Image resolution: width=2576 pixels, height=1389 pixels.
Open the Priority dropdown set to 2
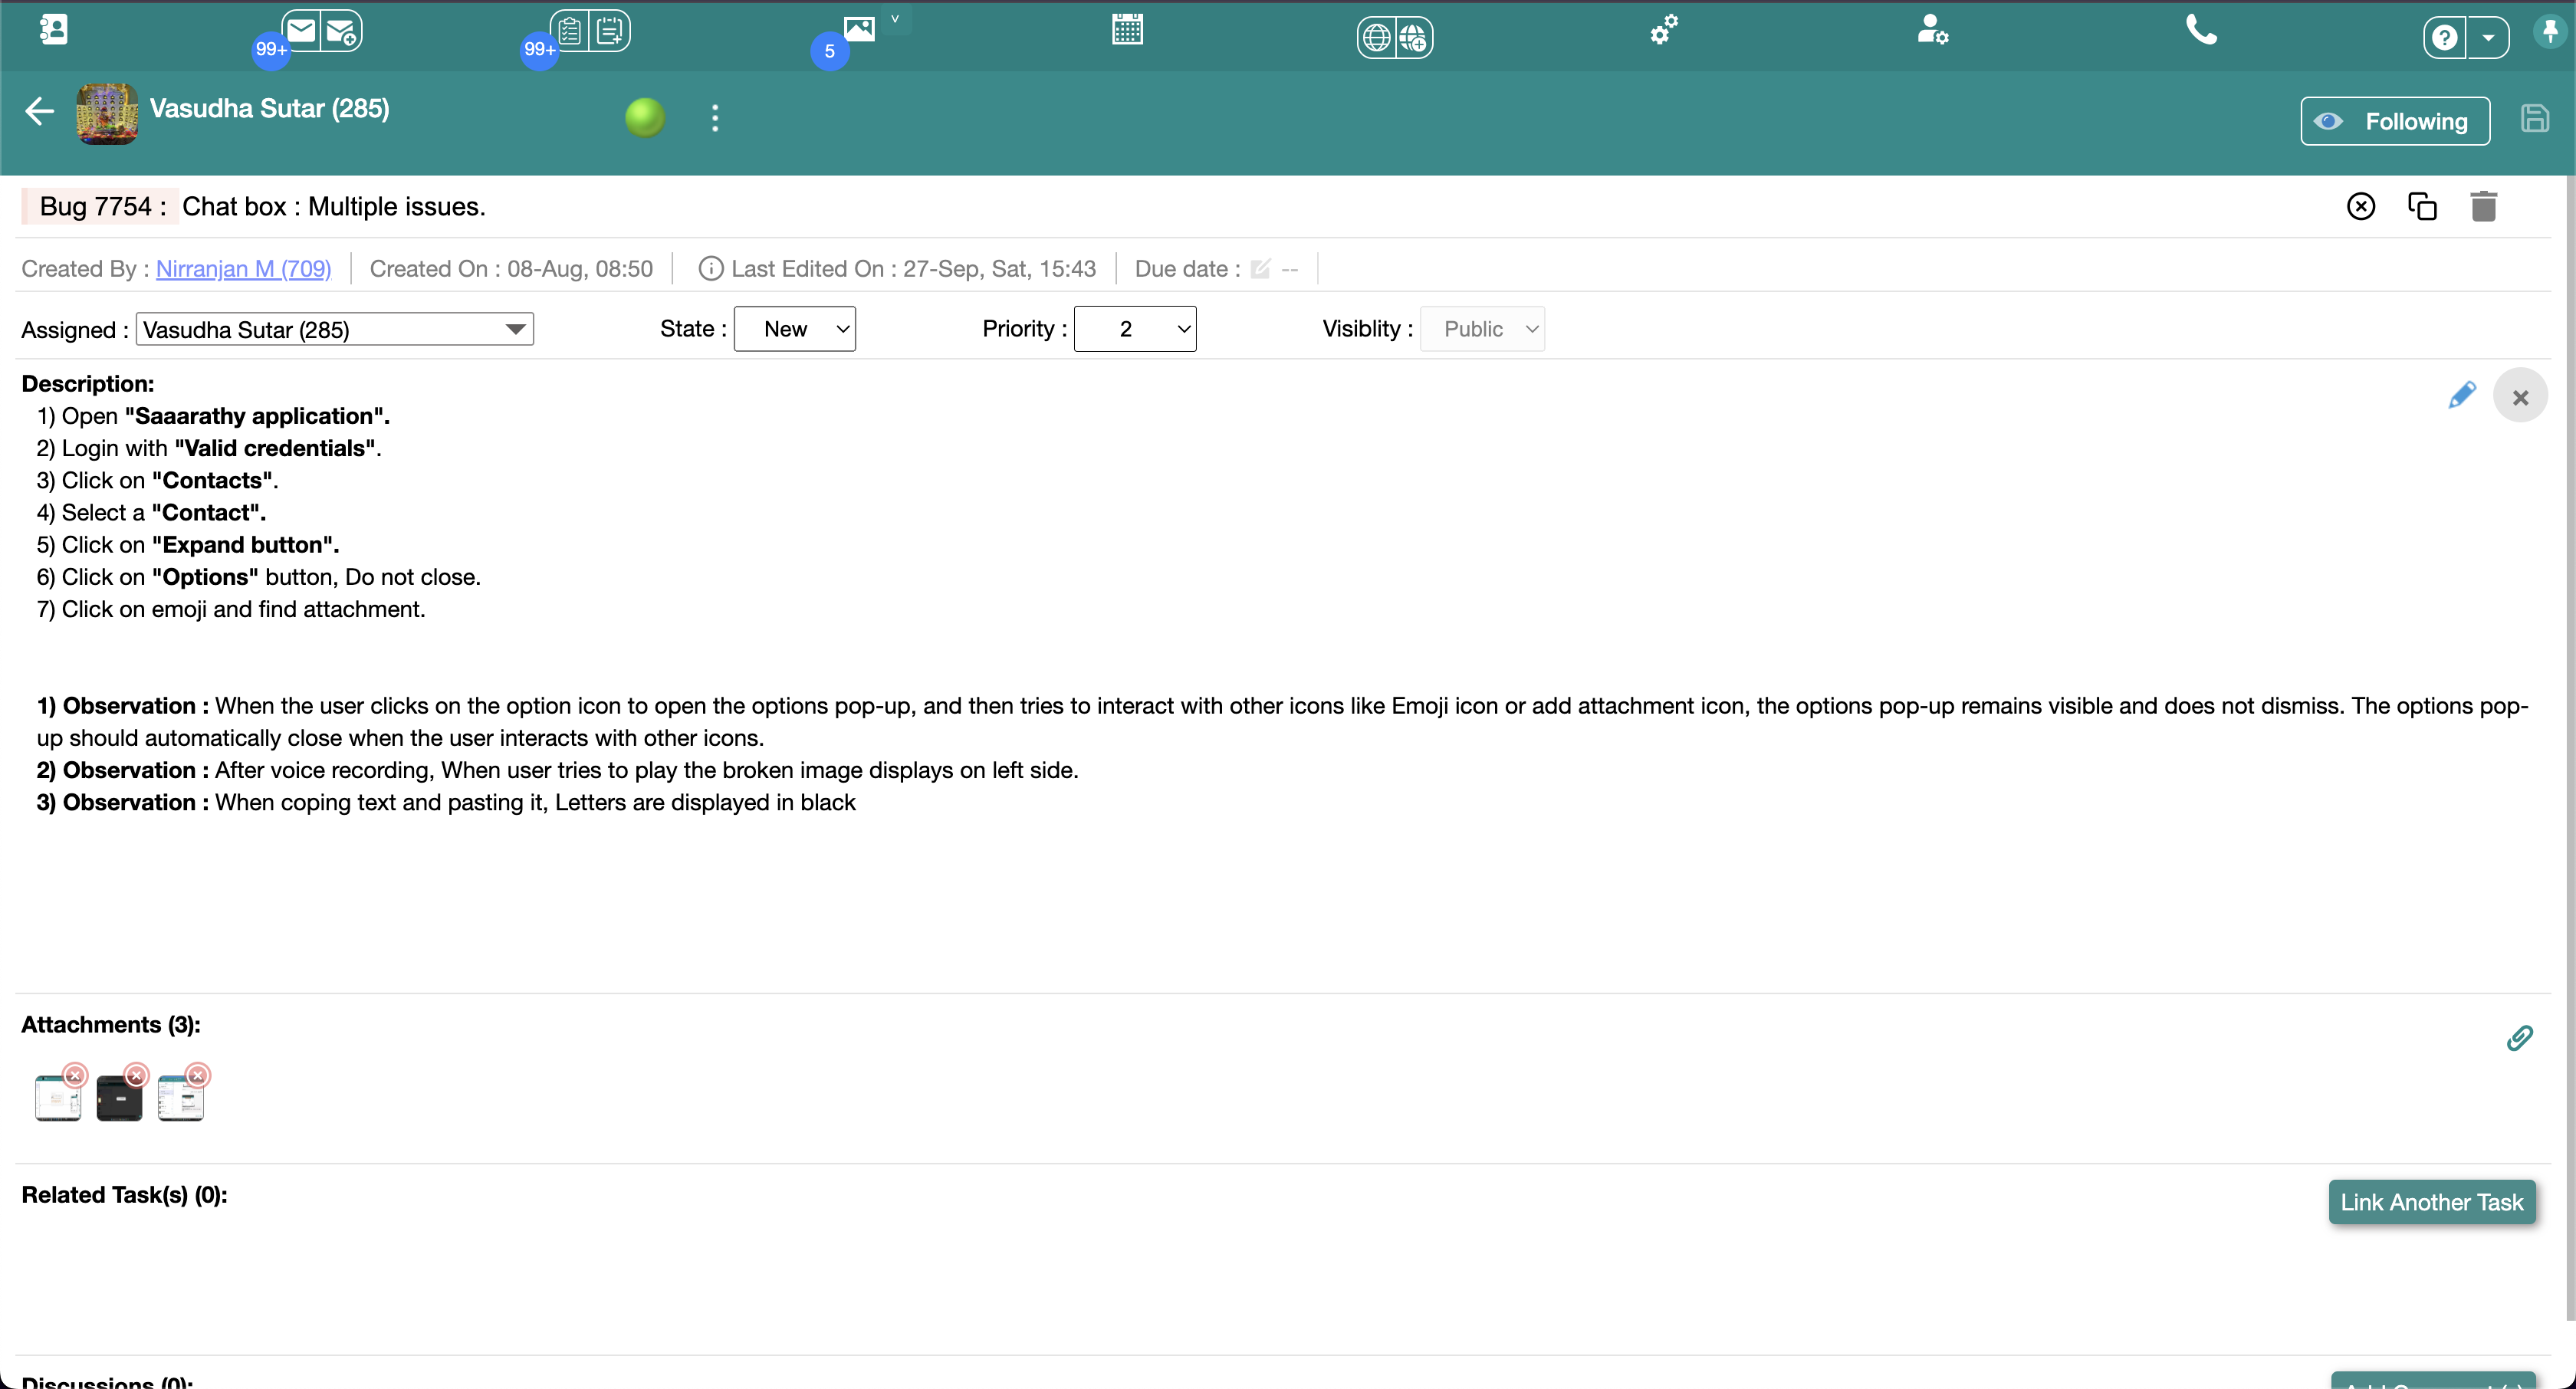pos(1135,328)
